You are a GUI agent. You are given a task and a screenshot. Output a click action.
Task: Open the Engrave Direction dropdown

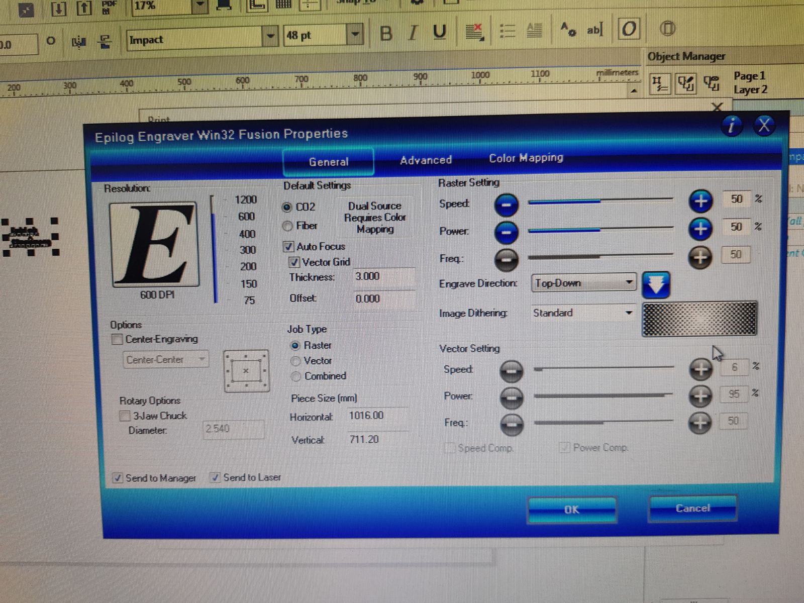coord(584,283)
